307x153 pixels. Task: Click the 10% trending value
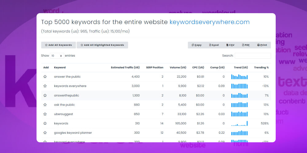tap(266, 77)
